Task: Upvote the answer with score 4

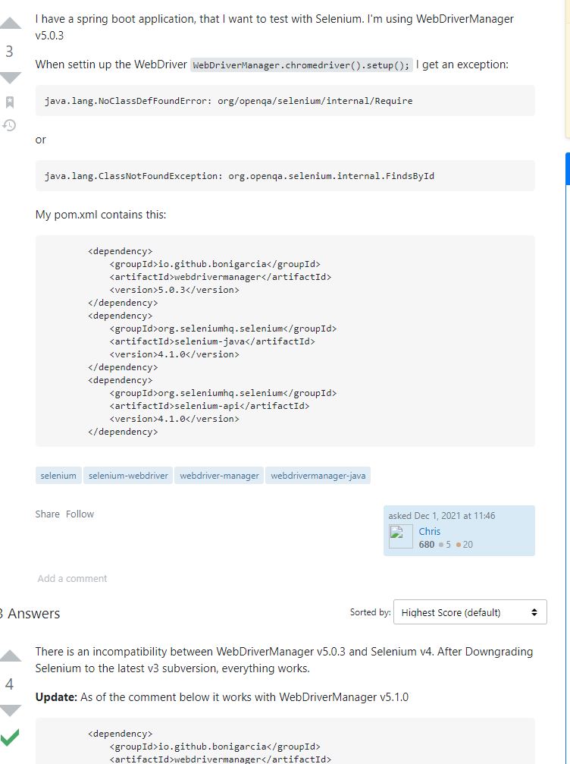Action: click(x=10, y=656)
